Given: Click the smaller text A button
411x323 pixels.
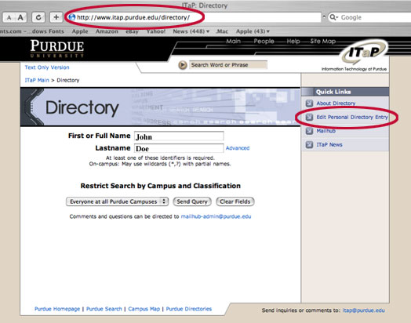Looking at the screenshot, I should pos(9,17).
